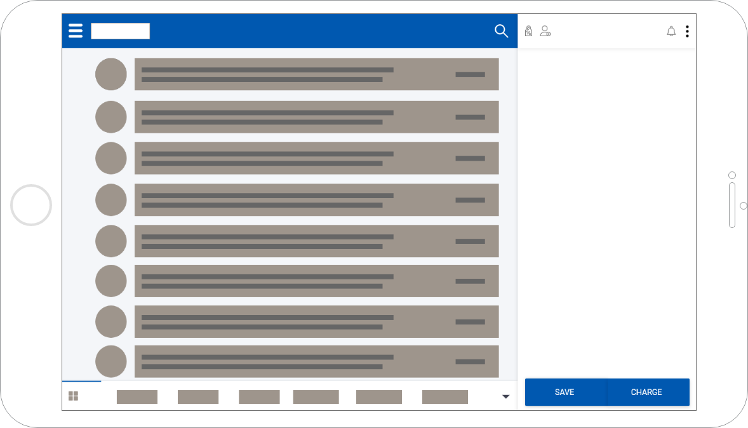The height and width of the screenshot is (428, 748).
Task: Open the three-dot more options menu
Action: [x=687, y=31]
